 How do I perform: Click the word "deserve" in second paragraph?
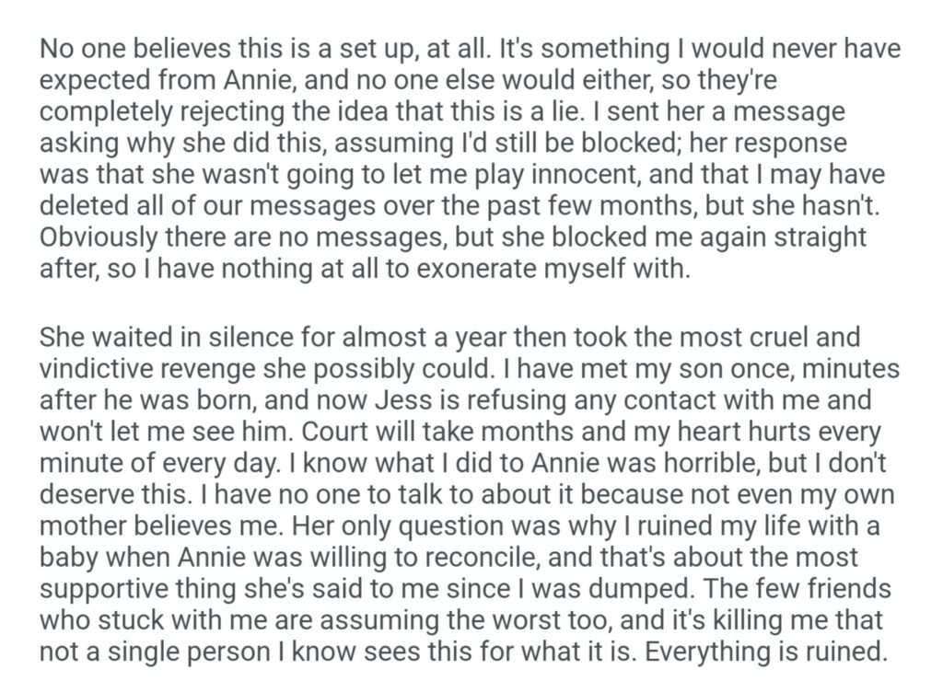(x=86, y=494)
